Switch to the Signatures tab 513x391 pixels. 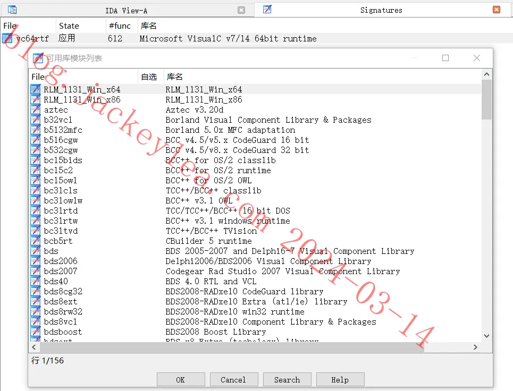[x=381, y=10]
